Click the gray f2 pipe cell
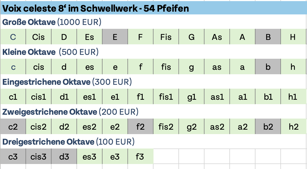Viewport: 307px width, 169px height. 140,127
